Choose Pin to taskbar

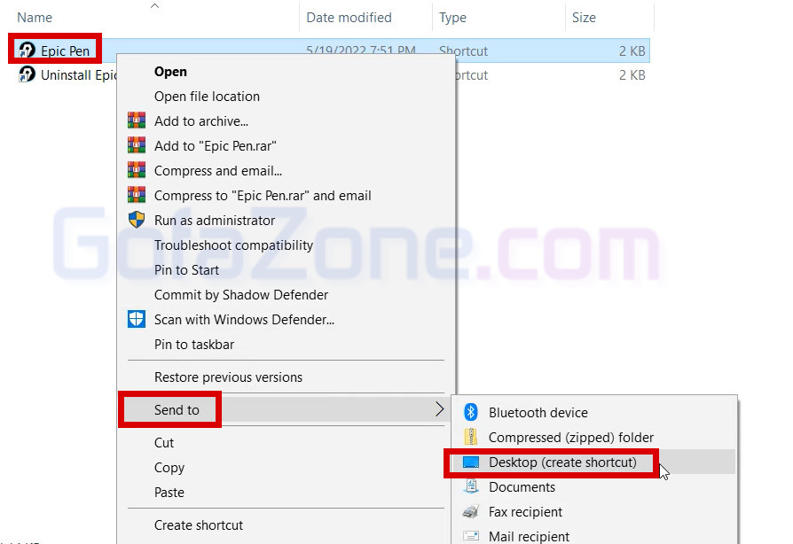[194, 345]
